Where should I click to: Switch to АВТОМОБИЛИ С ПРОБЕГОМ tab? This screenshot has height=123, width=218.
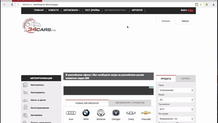(130, 103)
